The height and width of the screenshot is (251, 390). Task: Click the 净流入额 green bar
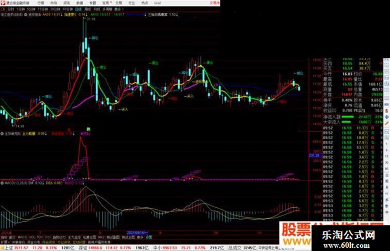tap(347, 117)
